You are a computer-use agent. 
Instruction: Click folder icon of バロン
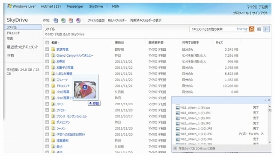pyautogui.click(x=53, y=104)
